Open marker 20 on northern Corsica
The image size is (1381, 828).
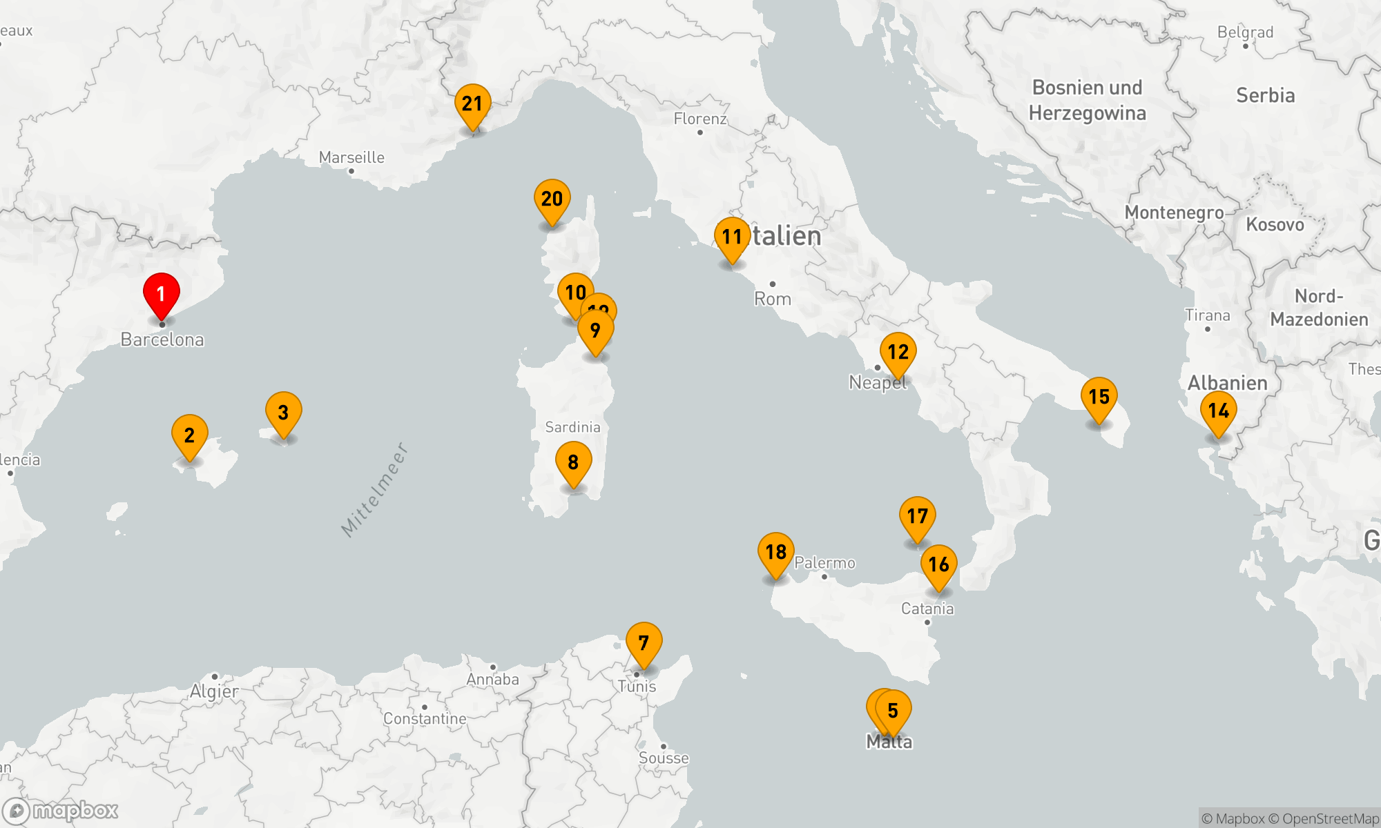pos(552,199)
